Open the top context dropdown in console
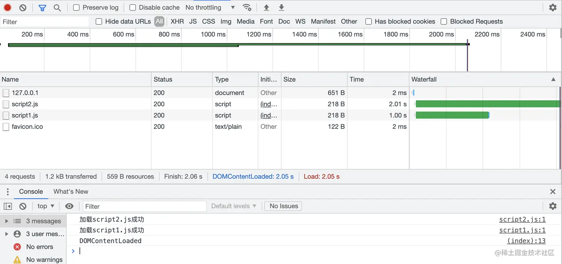Screen dimensions: 562x264 coord(46,206)
